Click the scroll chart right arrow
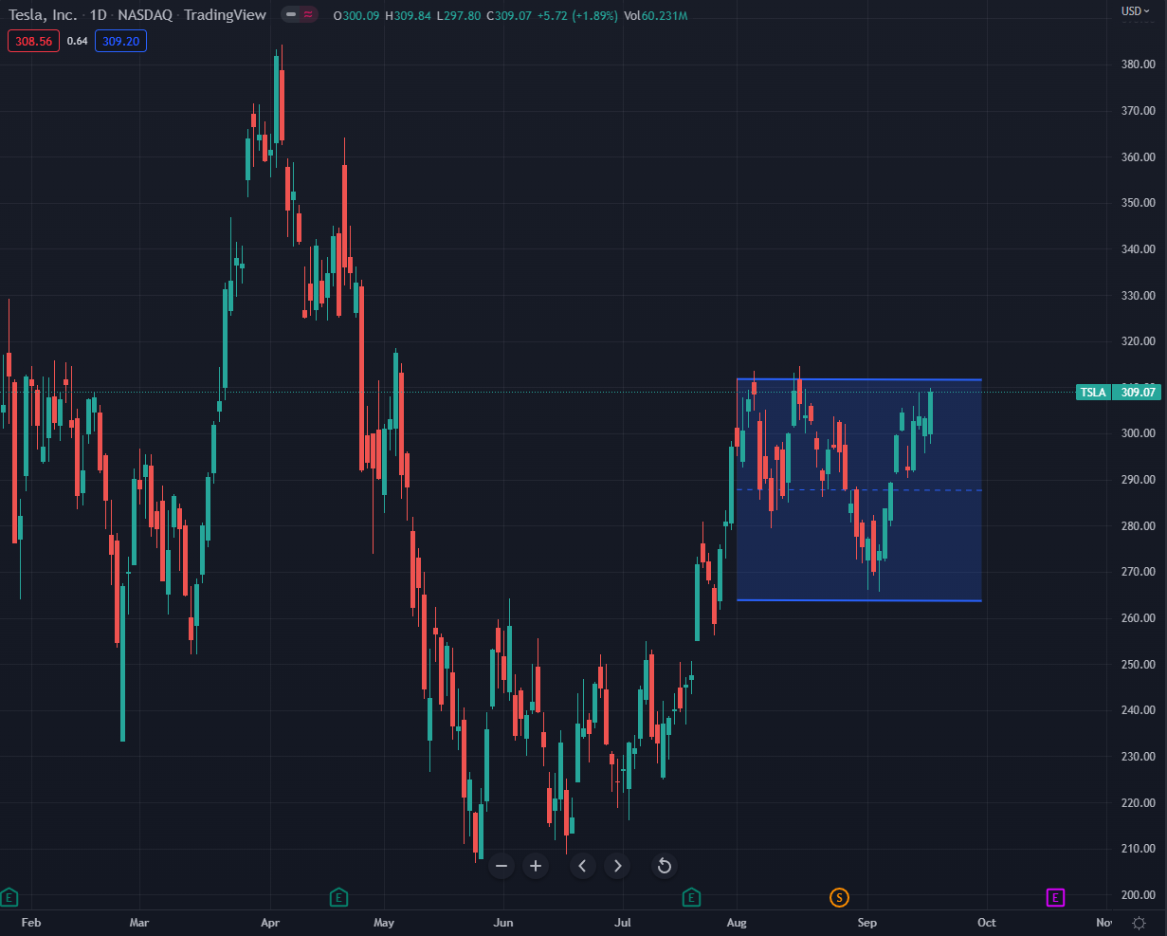The height and width of the screenshot is (936, 1167). [618, 866]
